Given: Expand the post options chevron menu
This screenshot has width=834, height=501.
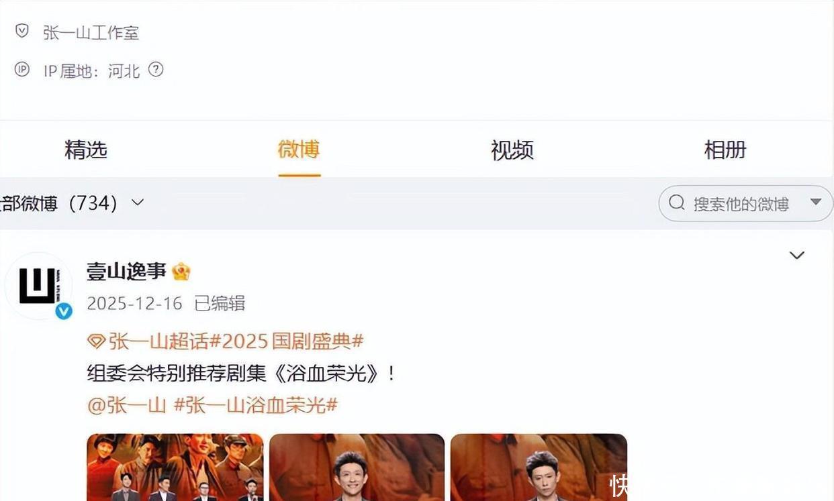Looking at the screenshot, I should click(797, 256).
